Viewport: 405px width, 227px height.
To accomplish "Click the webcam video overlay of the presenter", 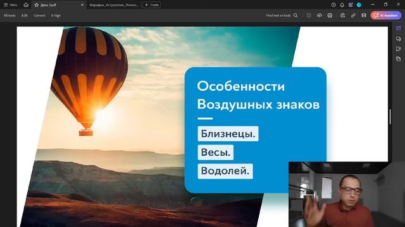I will click(347, 194).
